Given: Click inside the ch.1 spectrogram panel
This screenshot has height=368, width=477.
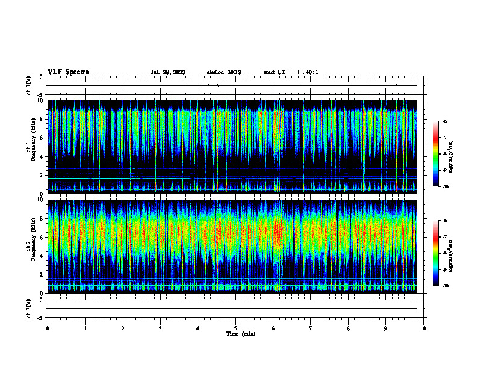Looking at the screenshot, I should 232,147.
